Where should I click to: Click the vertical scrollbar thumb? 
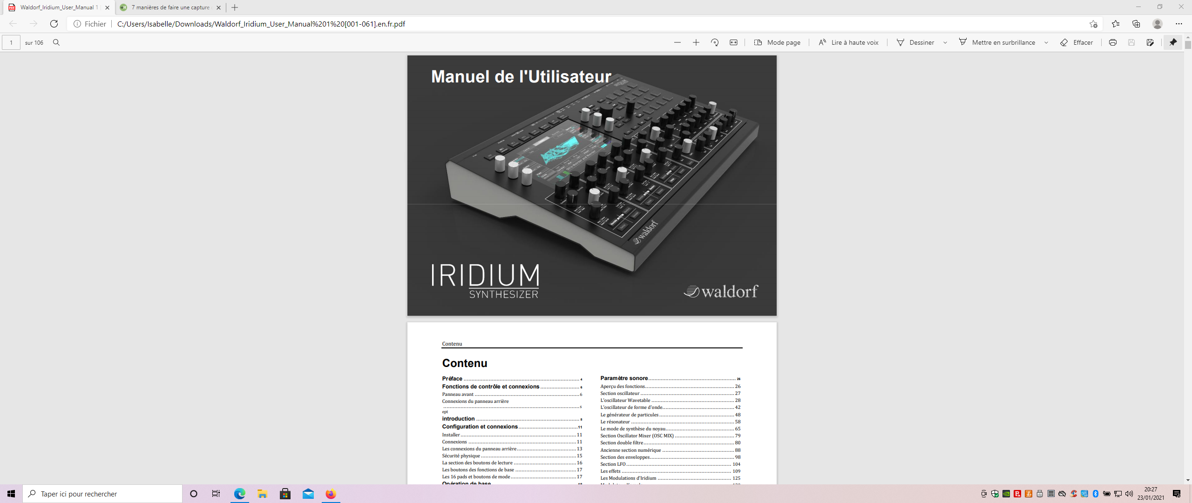[1188, 45]
